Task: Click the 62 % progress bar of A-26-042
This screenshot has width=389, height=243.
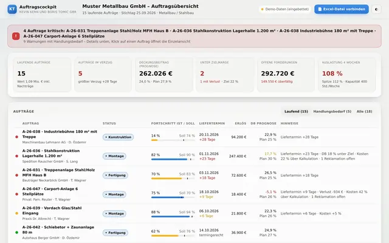Action: [173, 236]
